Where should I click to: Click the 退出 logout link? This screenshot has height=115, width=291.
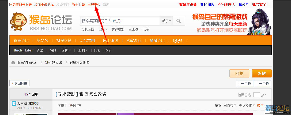click(x=40, y=50)
